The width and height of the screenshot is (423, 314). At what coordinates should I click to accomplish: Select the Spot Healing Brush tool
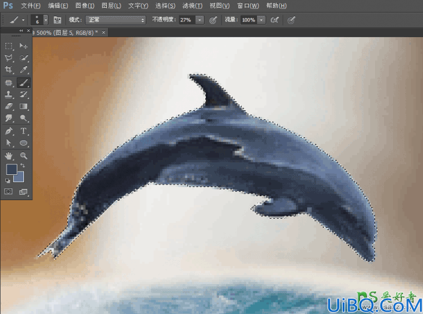(x=8, y=83)
